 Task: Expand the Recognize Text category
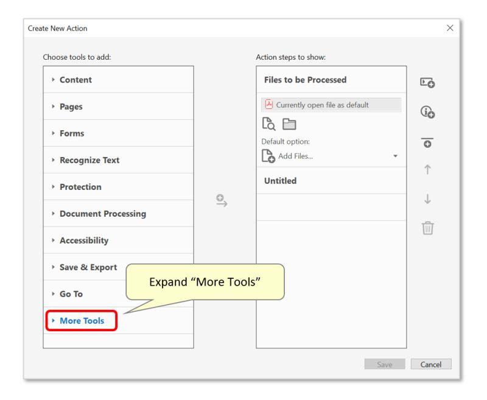[x=91, y=160]
